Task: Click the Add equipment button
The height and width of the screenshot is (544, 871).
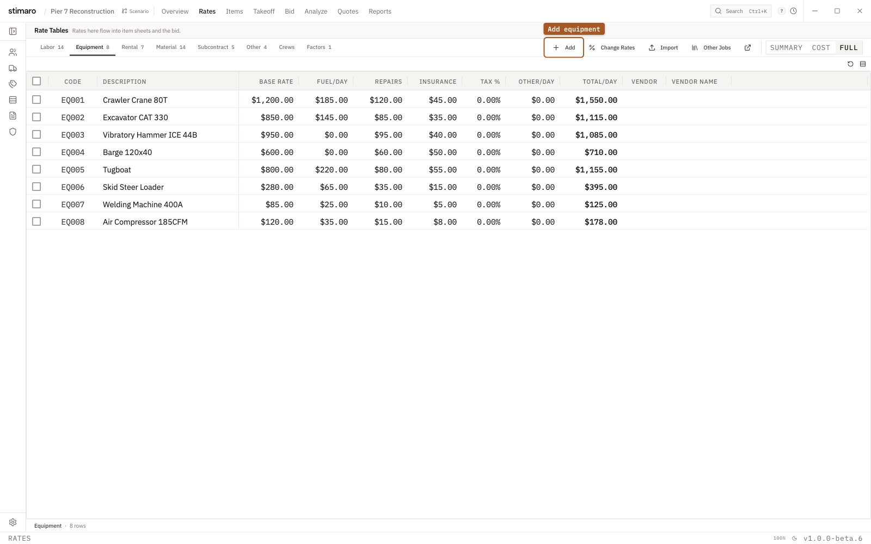Action: (x=563, y=47)
